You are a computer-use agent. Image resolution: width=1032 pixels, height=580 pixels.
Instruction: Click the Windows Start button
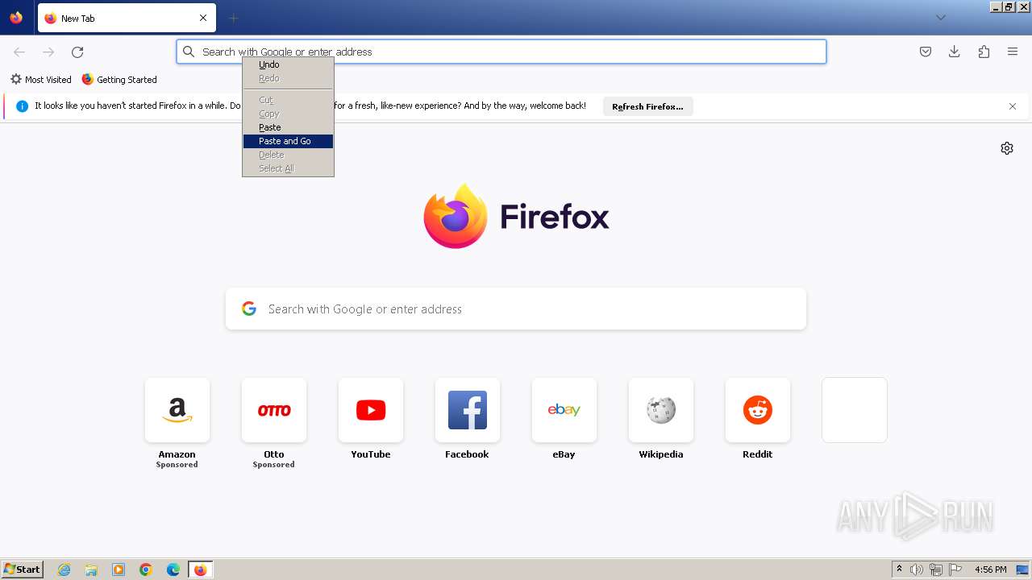[x=22, y=570]
